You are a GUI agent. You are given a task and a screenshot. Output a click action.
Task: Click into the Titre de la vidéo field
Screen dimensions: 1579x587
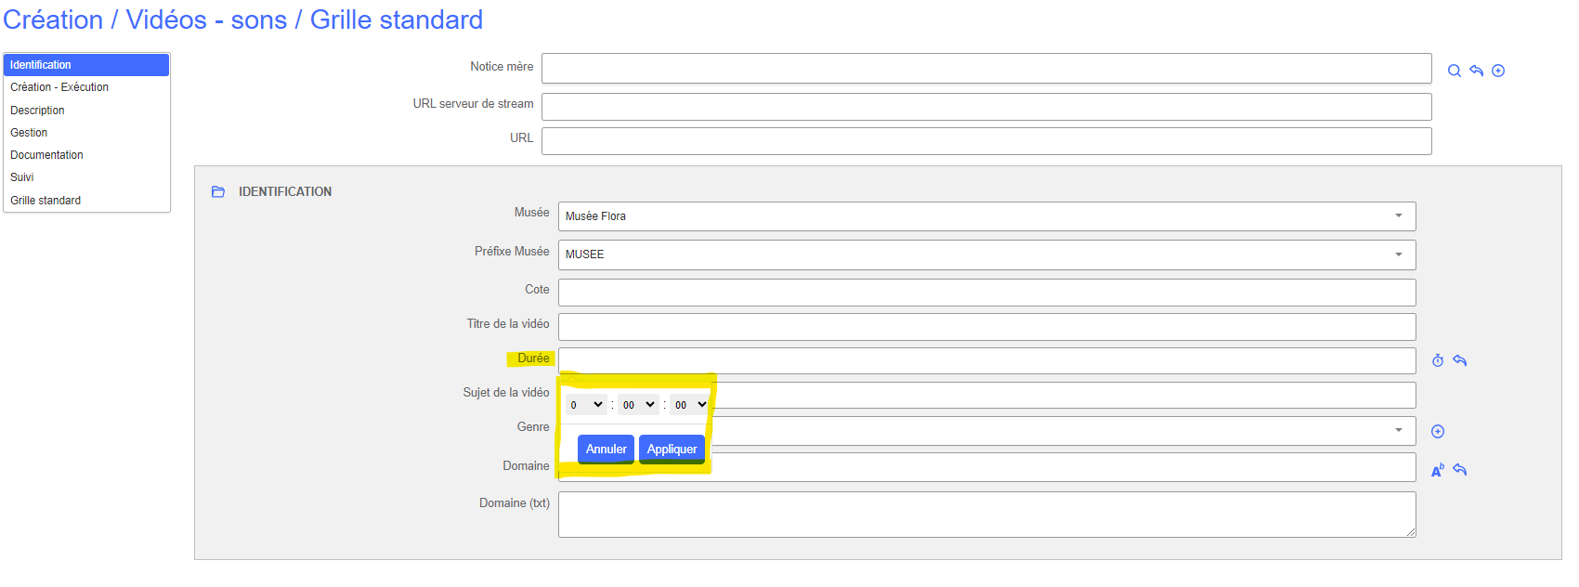(986, 327)
